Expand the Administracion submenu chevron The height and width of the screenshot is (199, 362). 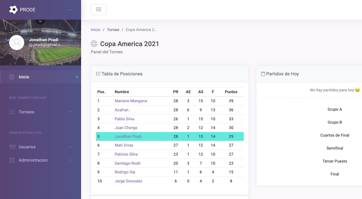click(x=70, y=160)
